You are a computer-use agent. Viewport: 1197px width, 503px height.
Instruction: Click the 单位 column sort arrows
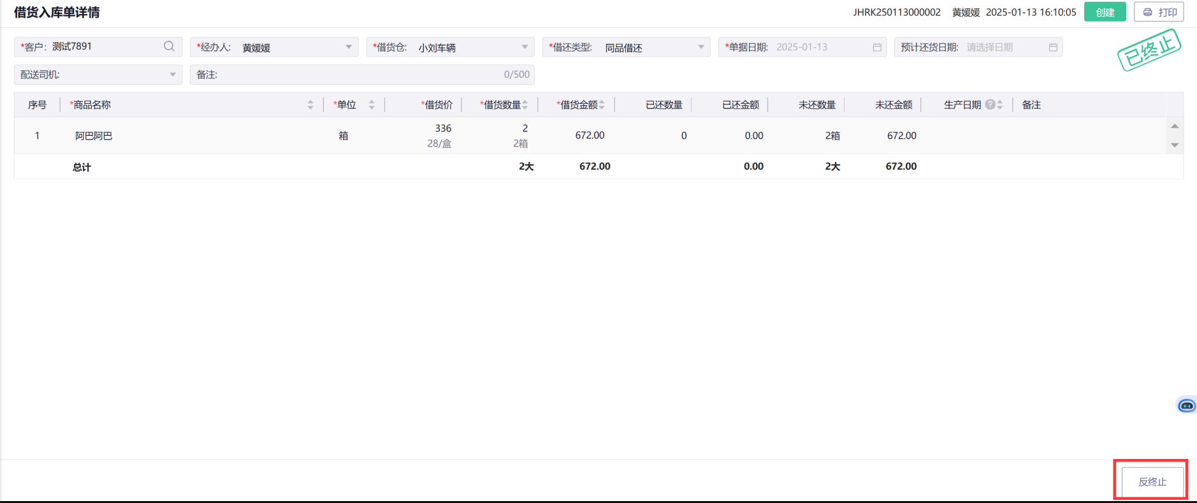coord(372,105)
